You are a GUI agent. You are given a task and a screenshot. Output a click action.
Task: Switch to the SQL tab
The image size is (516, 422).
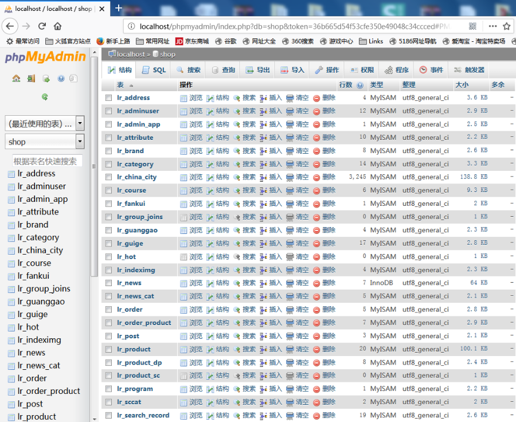point(153,70)
